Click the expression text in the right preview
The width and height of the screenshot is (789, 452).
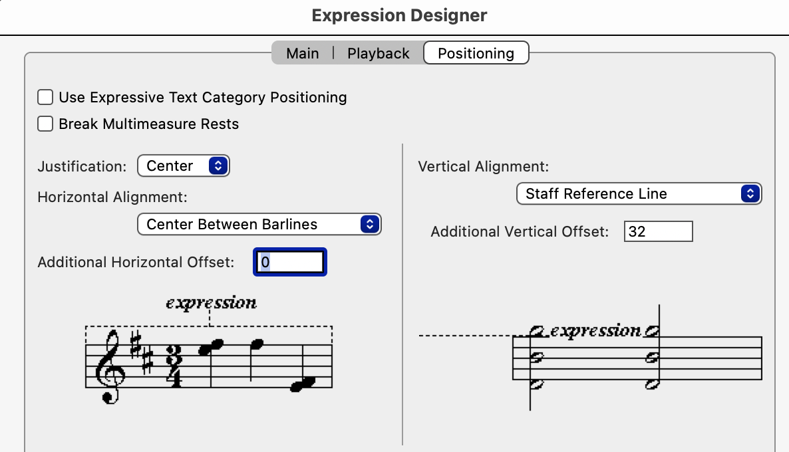[595, 331]
